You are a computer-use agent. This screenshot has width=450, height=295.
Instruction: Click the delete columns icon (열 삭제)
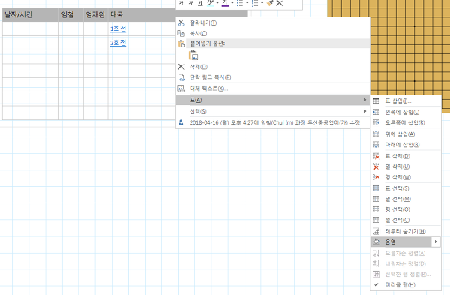point(376,167)
